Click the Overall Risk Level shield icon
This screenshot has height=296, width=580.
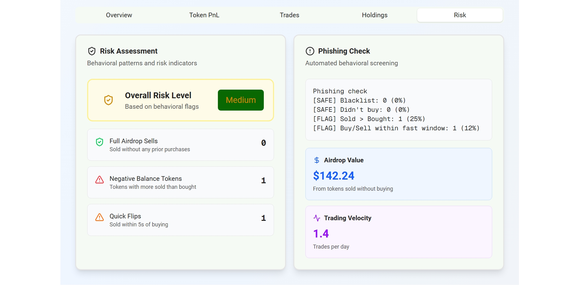(108, 100)
